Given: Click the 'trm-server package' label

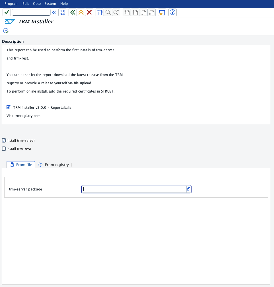Looking at the screenshot, I should click(25, 189).
